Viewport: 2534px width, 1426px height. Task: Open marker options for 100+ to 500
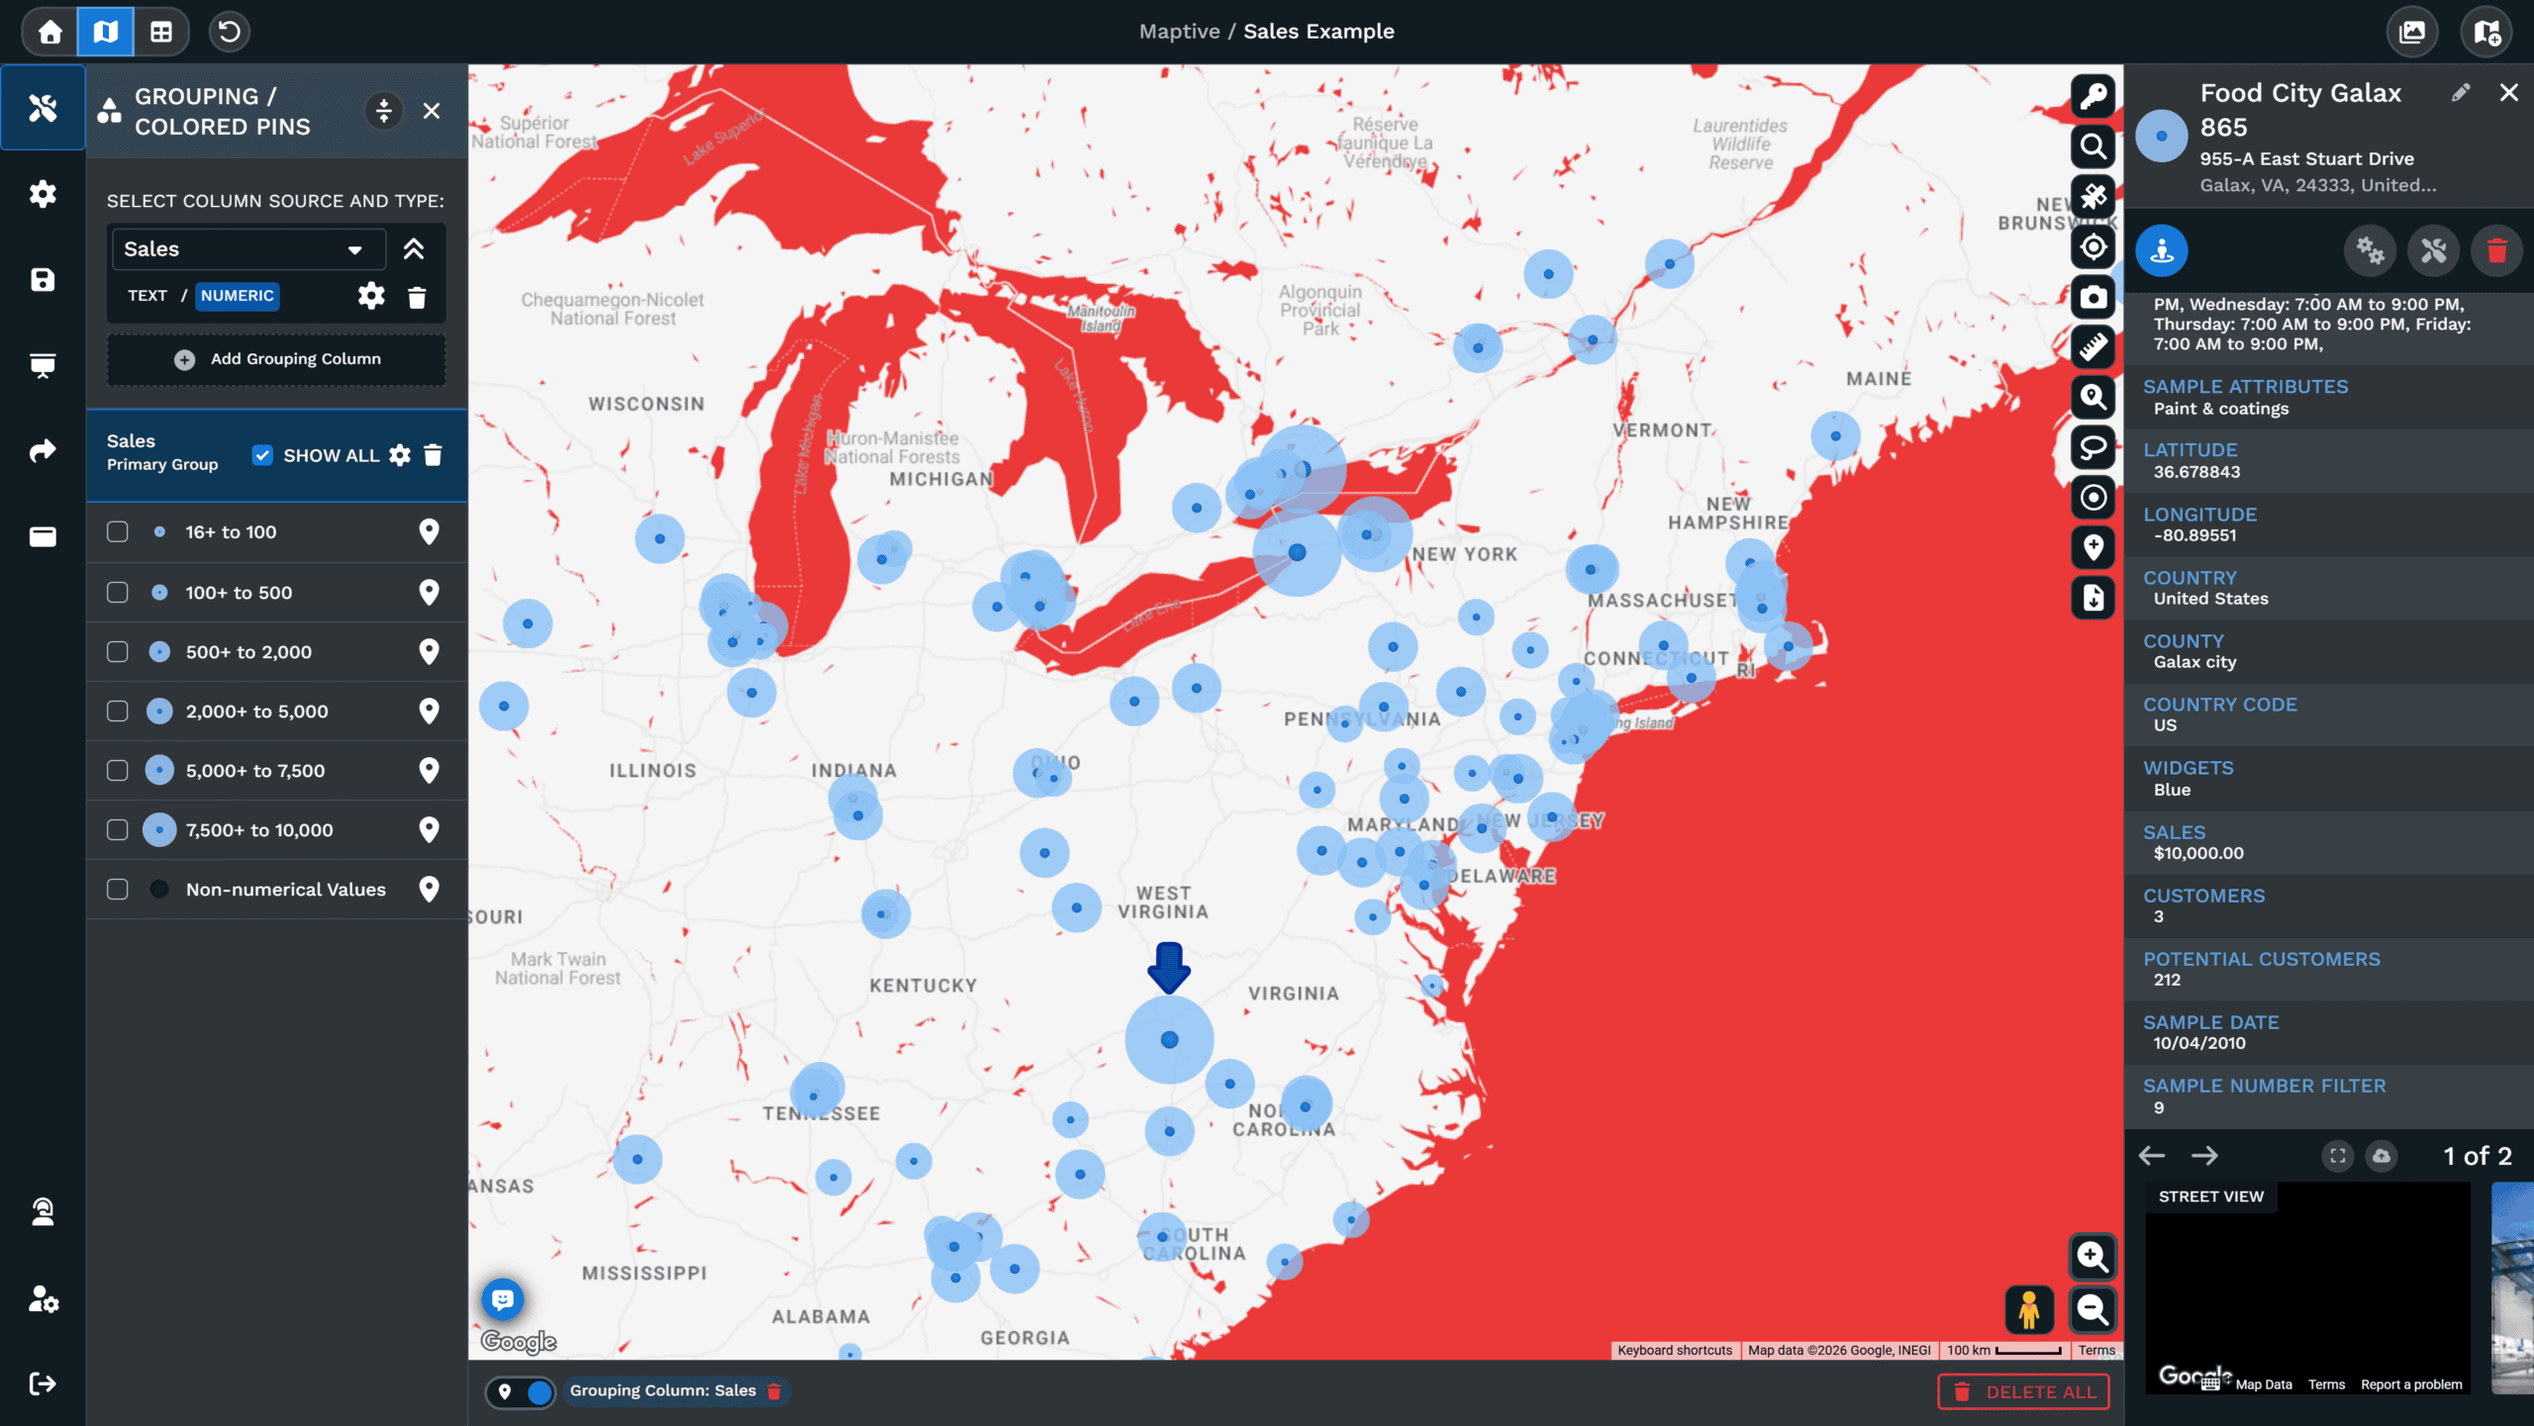pos(429,593)
